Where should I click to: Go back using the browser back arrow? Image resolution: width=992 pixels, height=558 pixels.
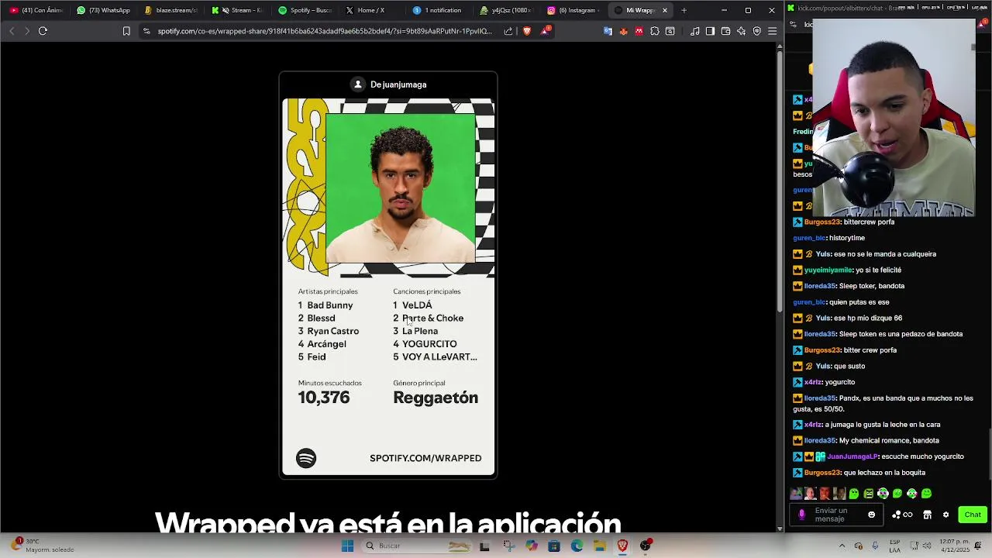(12, 31)
